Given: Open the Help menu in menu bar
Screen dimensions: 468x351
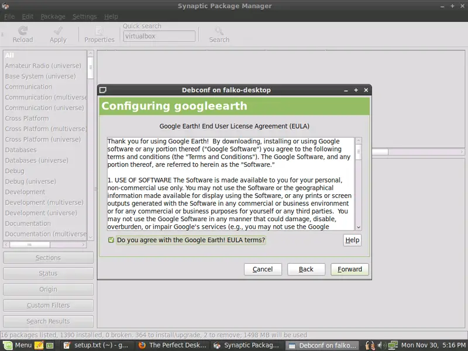Looking at the screenshot, I should 111,17.
